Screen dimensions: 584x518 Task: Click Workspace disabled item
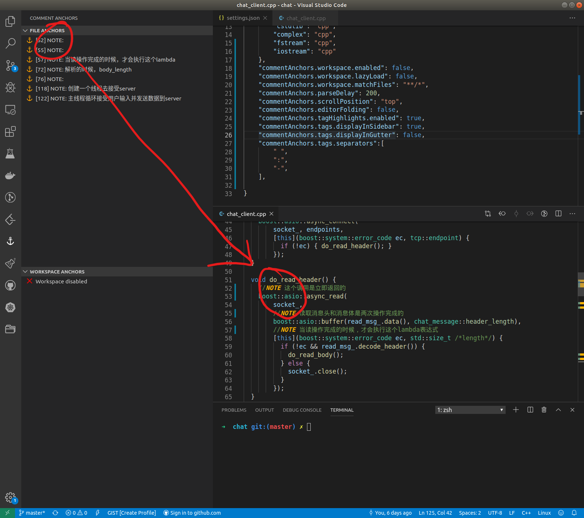coord(117,281)
